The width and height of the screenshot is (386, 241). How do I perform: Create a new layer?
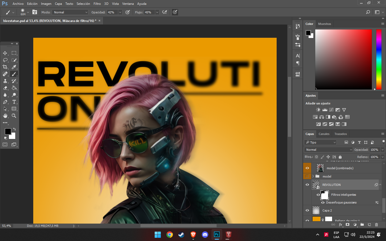(x=369, y=225)
